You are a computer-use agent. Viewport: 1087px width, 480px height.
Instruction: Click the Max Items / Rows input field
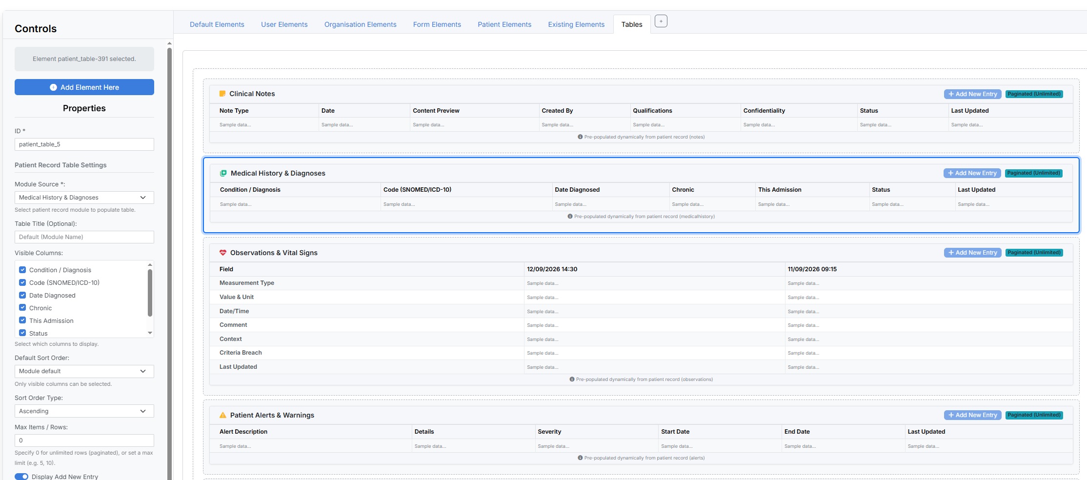(84, 440)
